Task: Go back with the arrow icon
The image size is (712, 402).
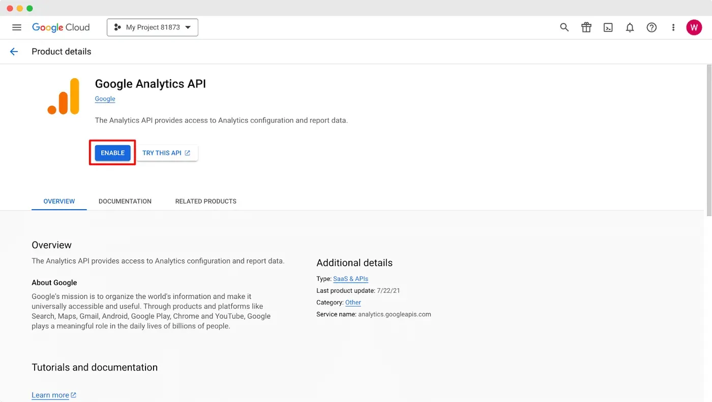Action: pos(14,51)
